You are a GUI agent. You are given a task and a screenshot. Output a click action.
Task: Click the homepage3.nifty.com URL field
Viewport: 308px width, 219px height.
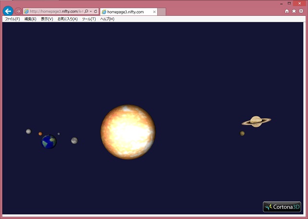tap(55, 11)
